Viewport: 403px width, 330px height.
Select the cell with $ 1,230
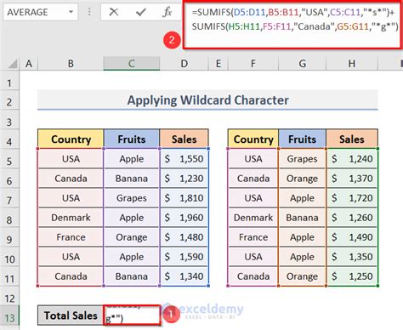[184, 179]
